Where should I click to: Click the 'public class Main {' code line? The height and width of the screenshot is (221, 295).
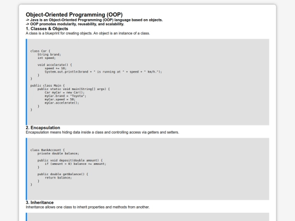[x=48, y=86]
